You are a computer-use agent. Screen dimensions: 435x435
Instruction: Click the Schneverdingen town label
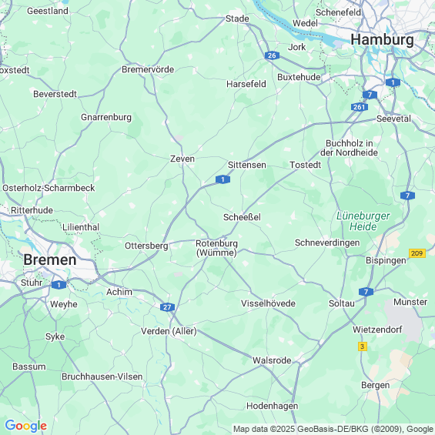[327, 243]
